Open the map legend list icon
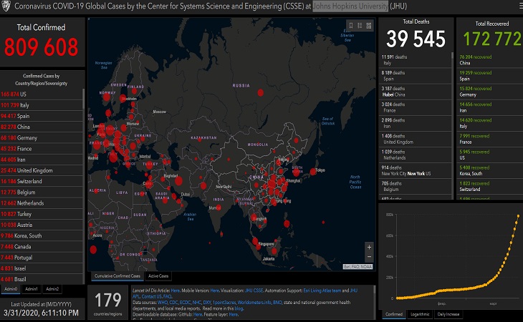Viewport: 523px width, 322px height. pyautogui.click(x=360, y=26)
